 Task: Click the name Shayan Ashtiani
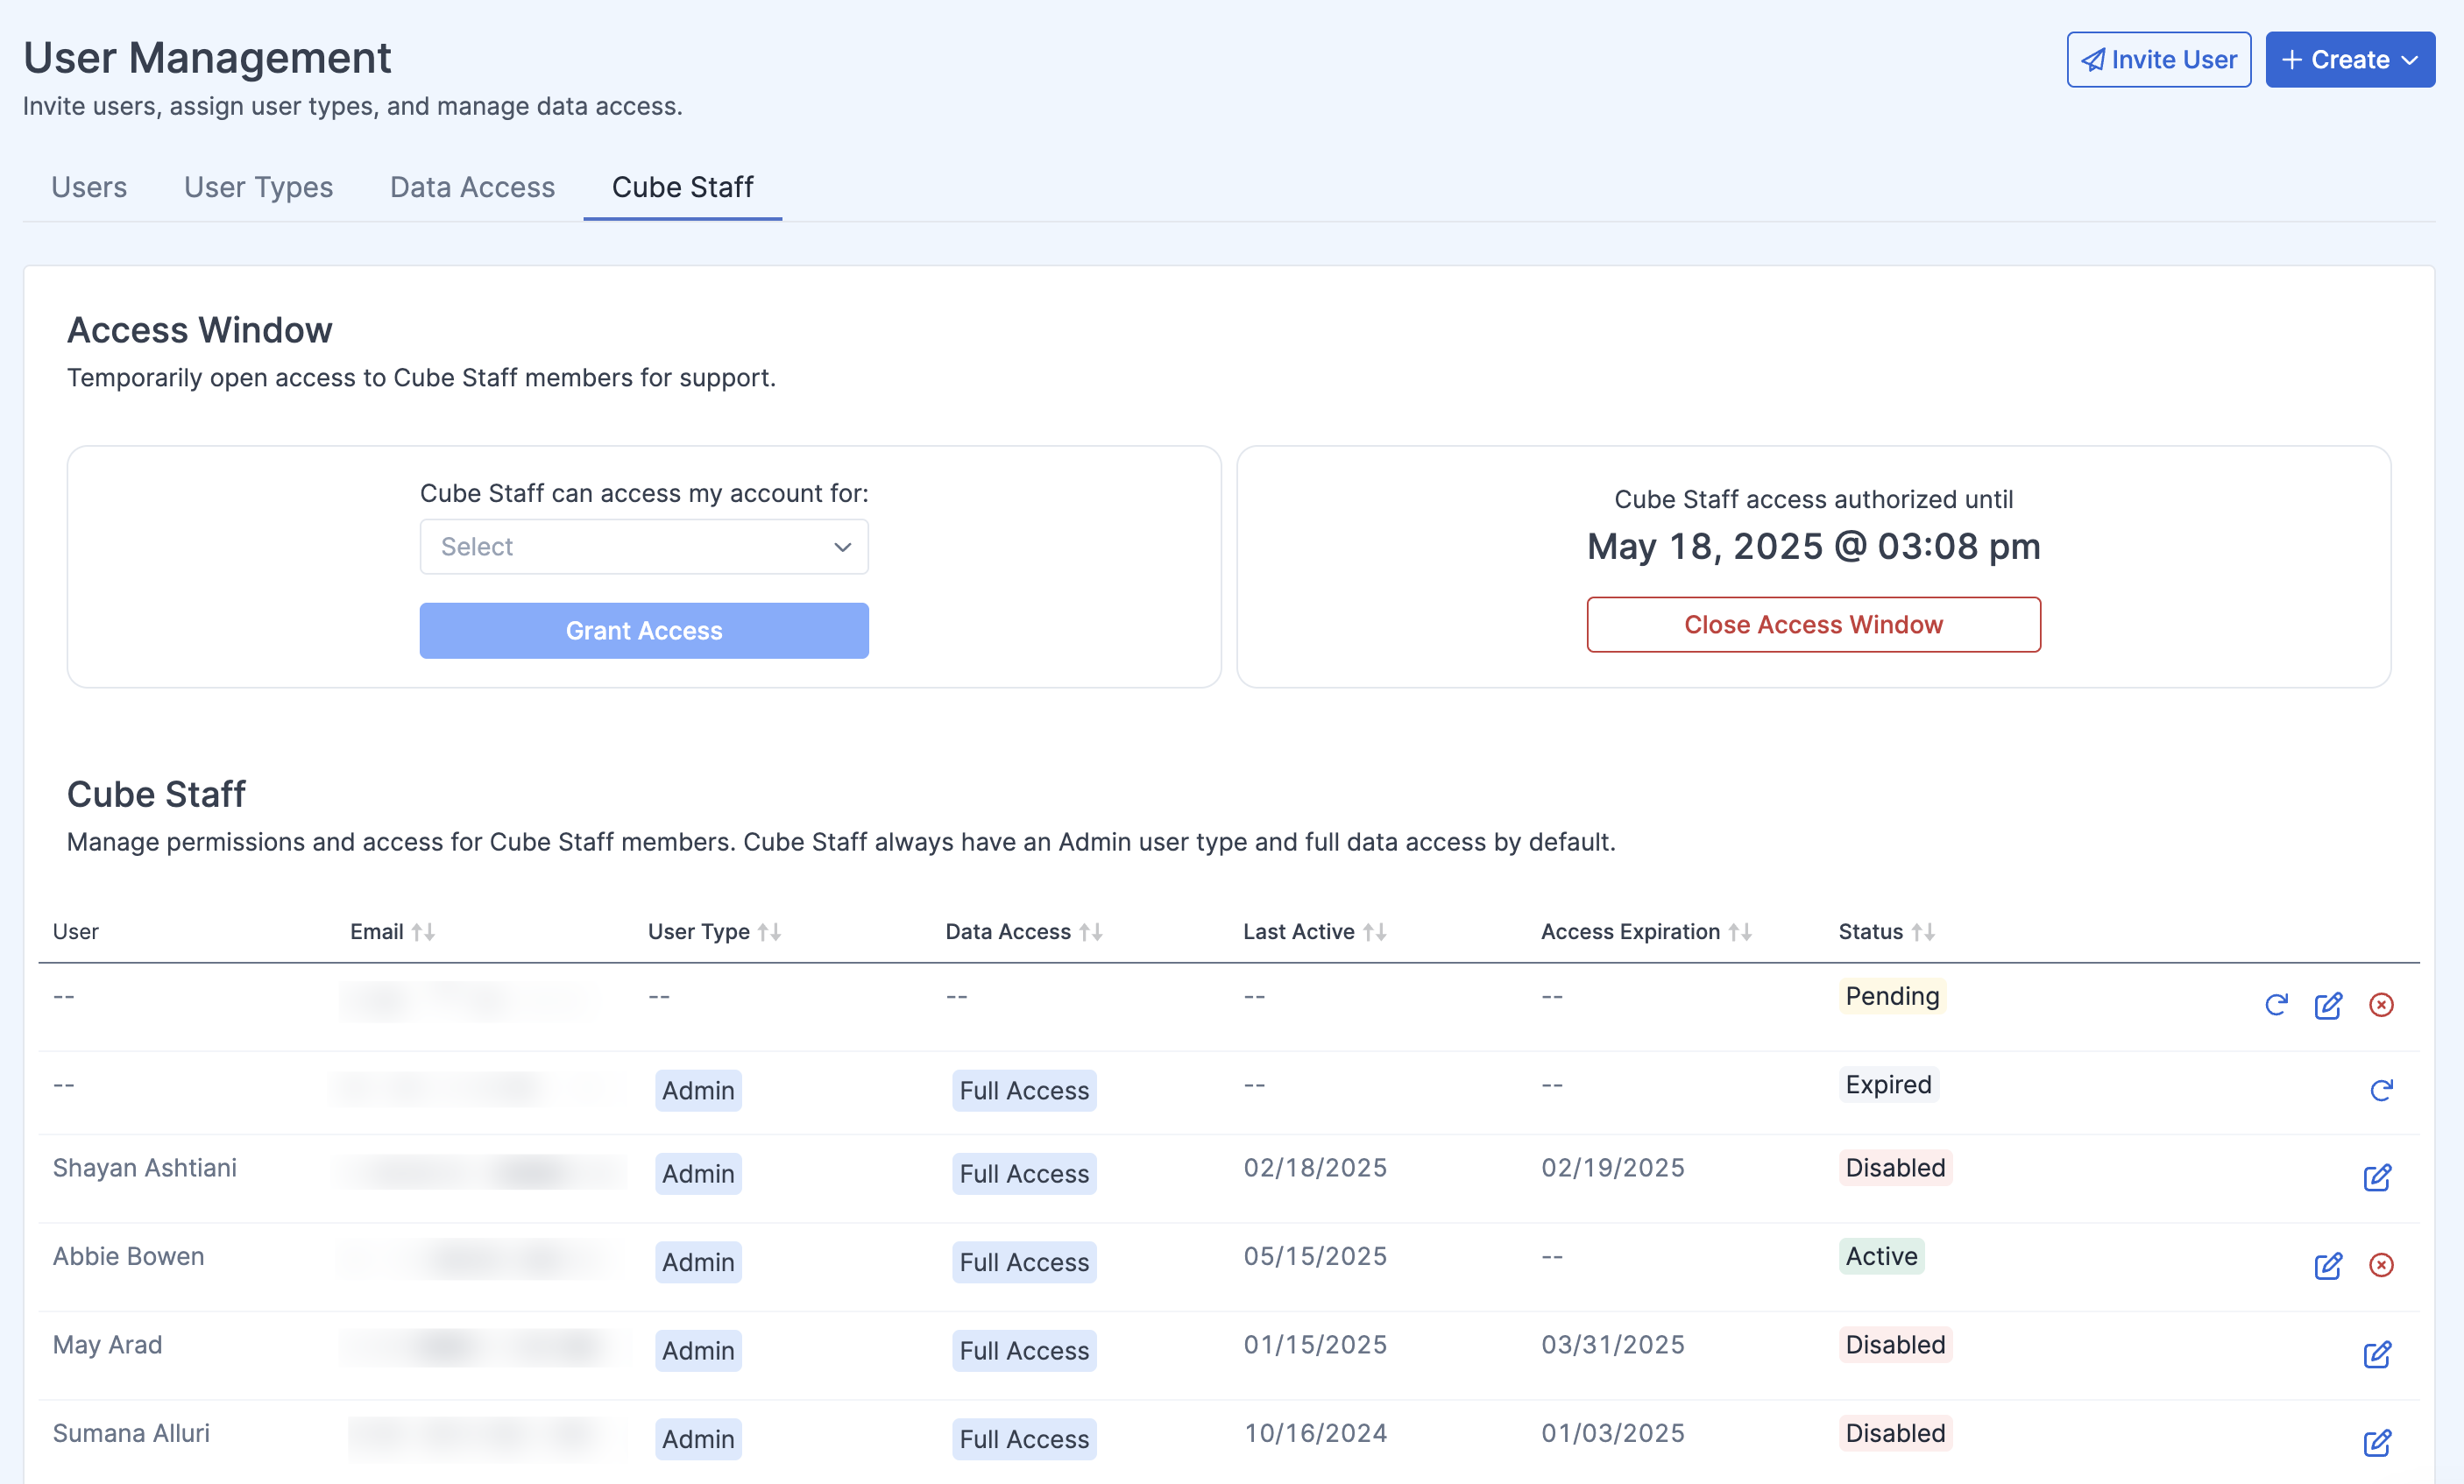tap(145, 1167)
